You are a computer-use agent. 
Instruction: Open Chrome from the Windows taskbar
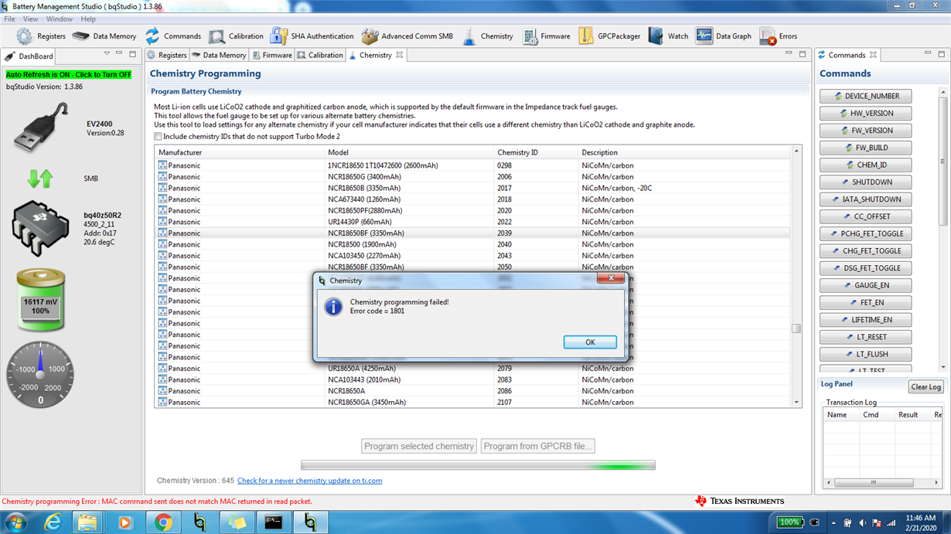[x=163, y=522]
